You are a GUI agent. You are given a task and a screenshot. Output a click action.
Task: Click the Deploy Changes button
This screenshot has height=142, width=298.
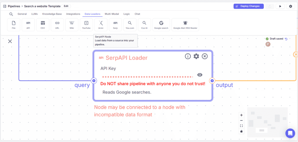[x=249, y=6]
